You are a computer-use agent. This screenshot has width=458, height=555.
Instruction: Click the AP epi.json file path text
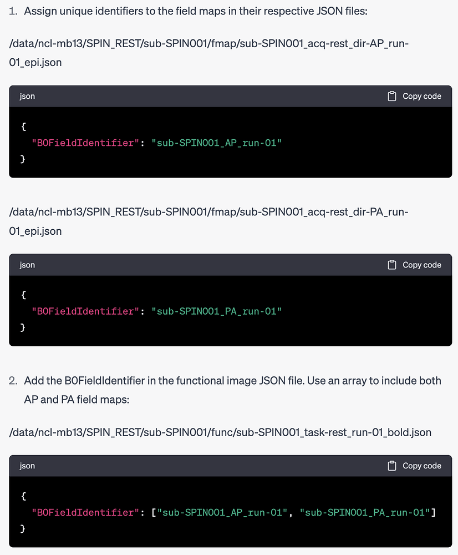(208, 53)
